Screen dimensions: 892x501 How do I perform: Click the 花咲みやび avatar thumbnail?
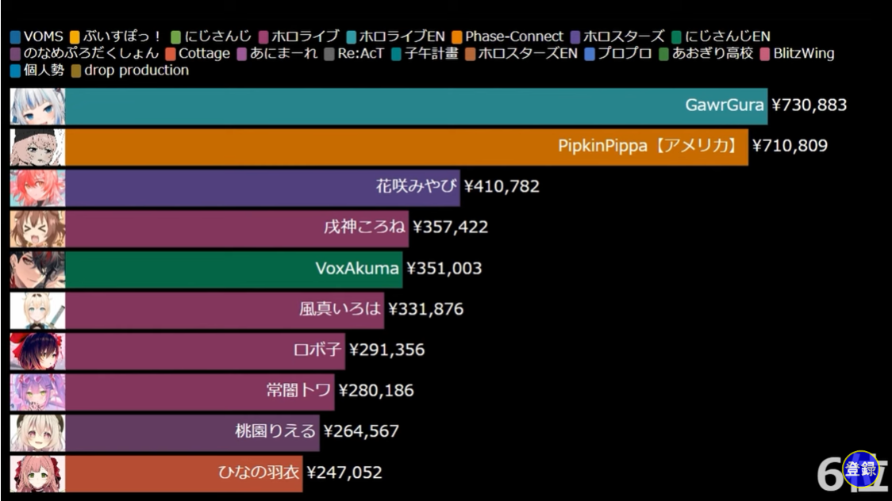pyautogui.click(x=37, y=188)
